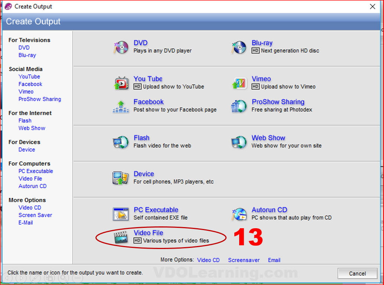
Task: Select the Video File title in main pane
Action: tap(149, 233)
